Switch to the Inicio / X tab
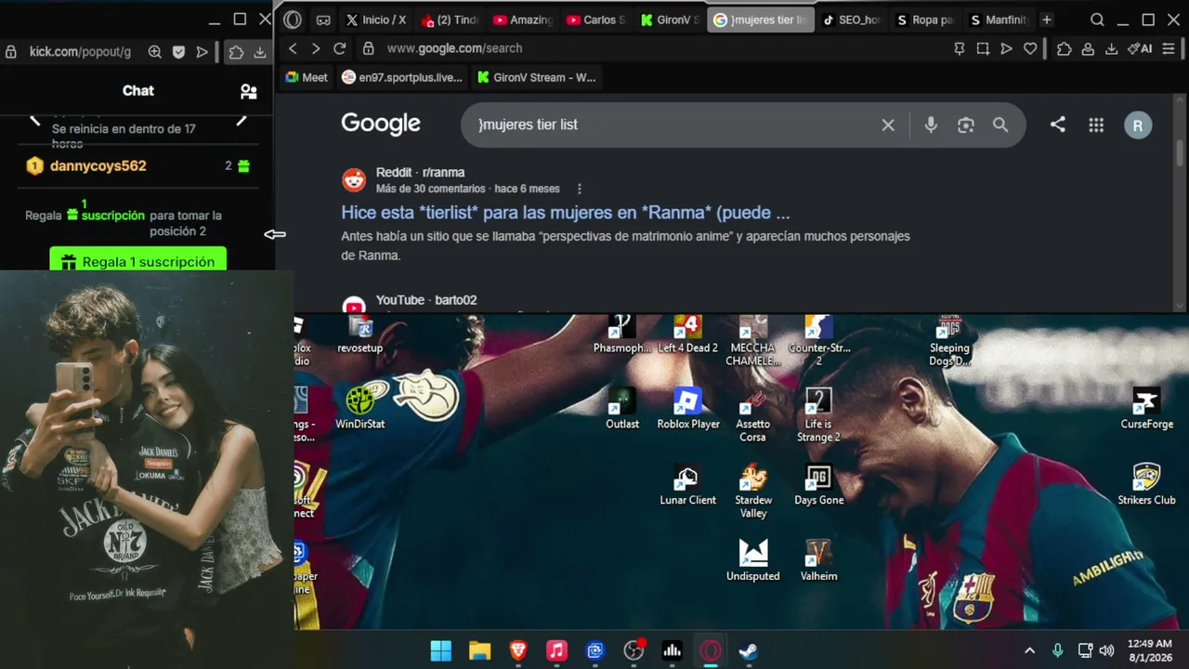Viewport: 1189px width, 669px height. pos(375,20)
